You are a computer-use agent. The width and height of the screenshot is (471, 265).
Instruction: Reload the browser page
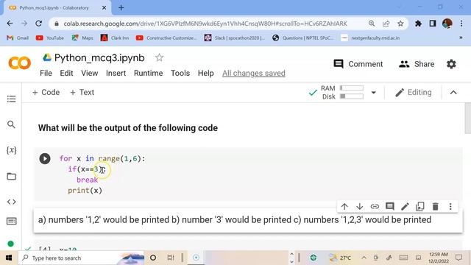[x=38, y=24]
